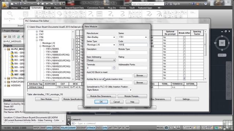This screenshot has width=234, height=131.
Task: Click Settings button in PLC Database File Editor
Action: click(187, 99)
